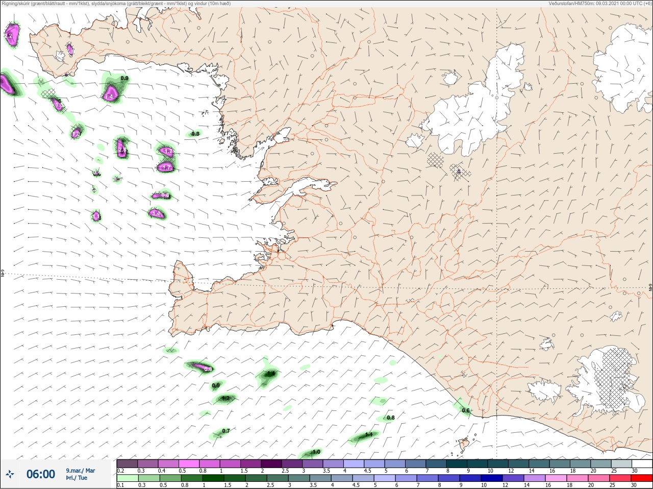This screenshot has height=489, width=653.
Task: Click the 1.0 precipitation label near the bottom
Action: coord(316,452)
